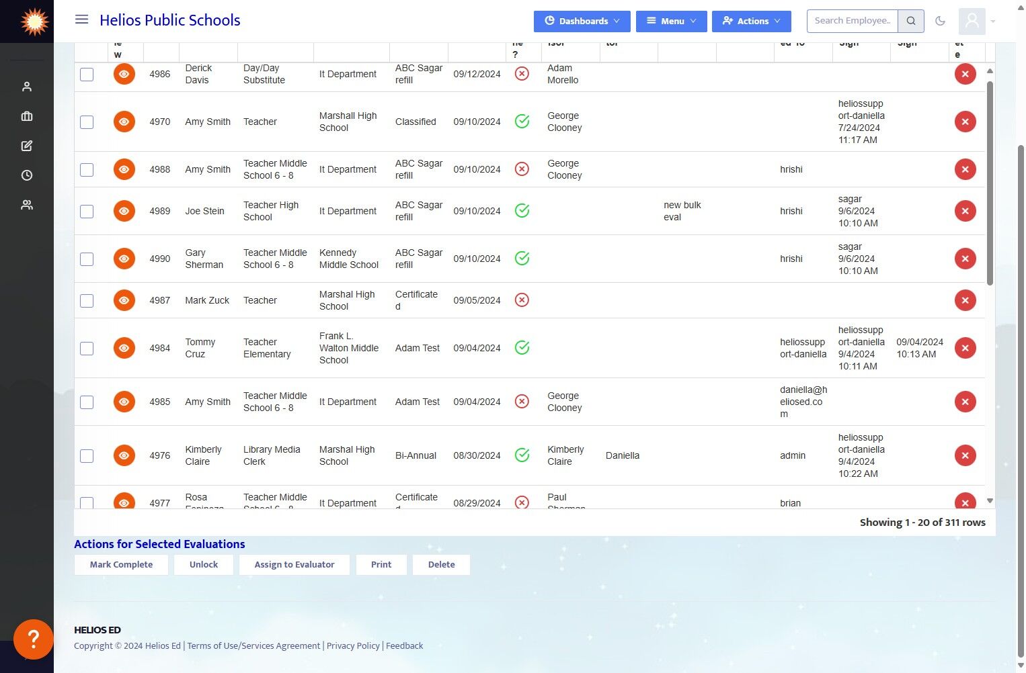Select checkbox for evaluation 4985
The width and height of the screenshot is (1026, 673).
pos(87,402)
